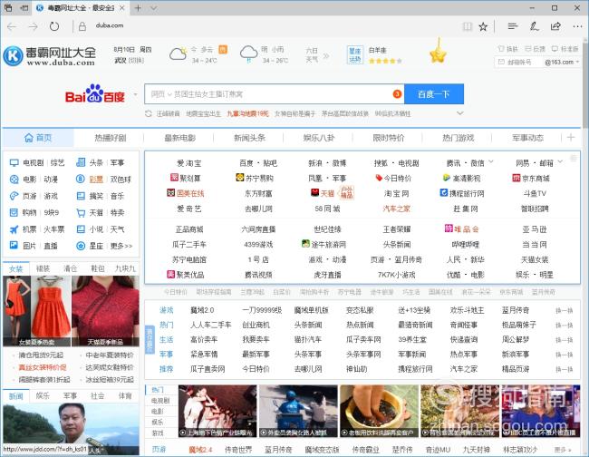Open the Edge more options ellipsis
This screenshot has width=589, height=457.
pos(577,26)
